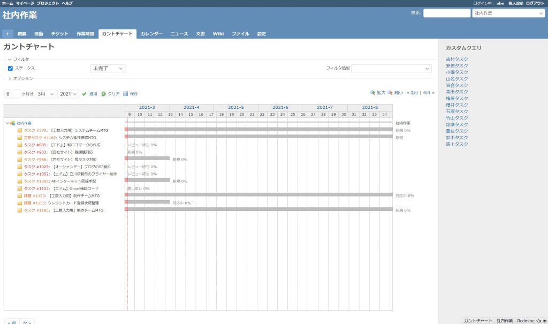Open the 設定 tab
Viewport: 548px width, 324px height.
click(262, 34)
